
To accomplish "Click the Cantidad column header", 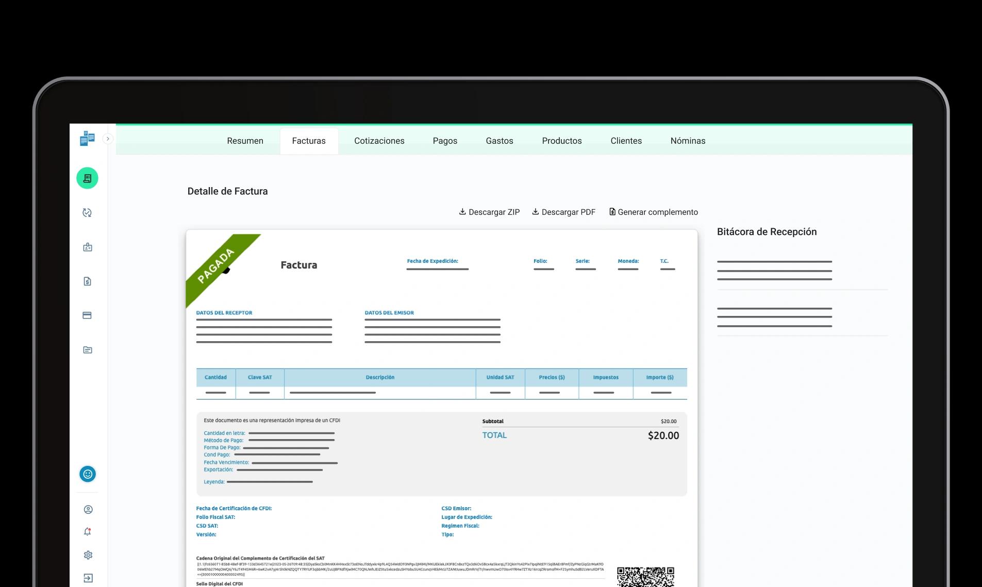I will coord(215,377).
